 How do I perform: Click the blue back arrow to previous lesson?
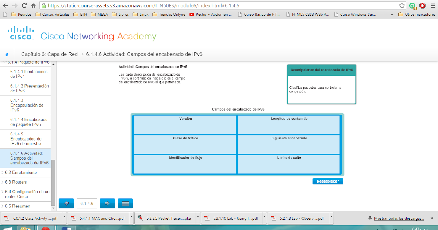[66, 203]
